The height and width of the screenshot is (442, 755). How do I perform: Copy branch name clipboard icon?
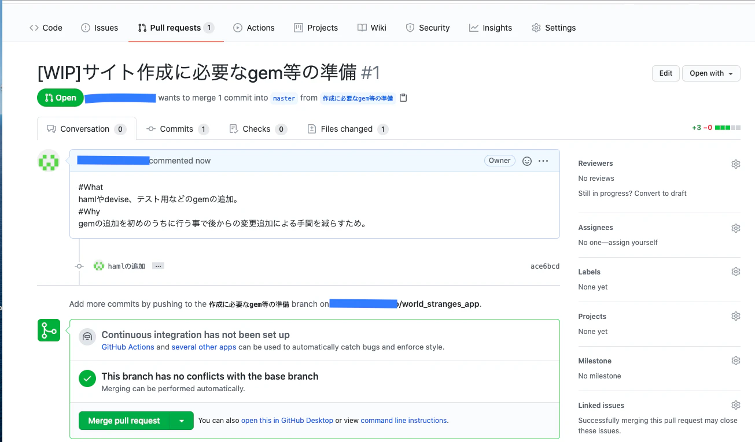pyautogui.click(x=403, y=98)
